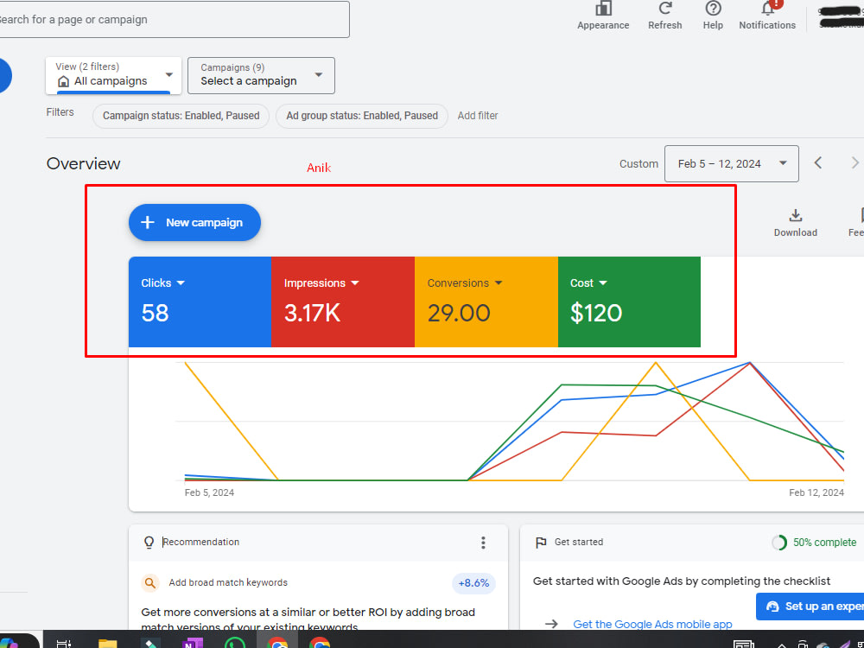Click Add broad match keywords text
864x648 pixels.
coord(228,582)
